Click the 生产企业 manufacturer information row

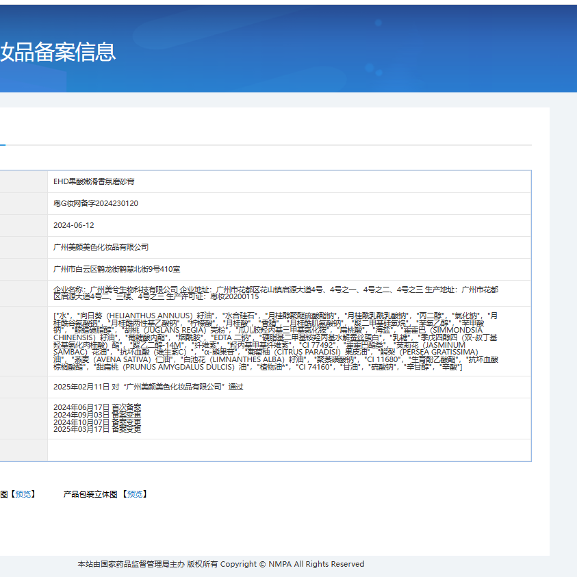pyautogui.click(x=287, y=294)
